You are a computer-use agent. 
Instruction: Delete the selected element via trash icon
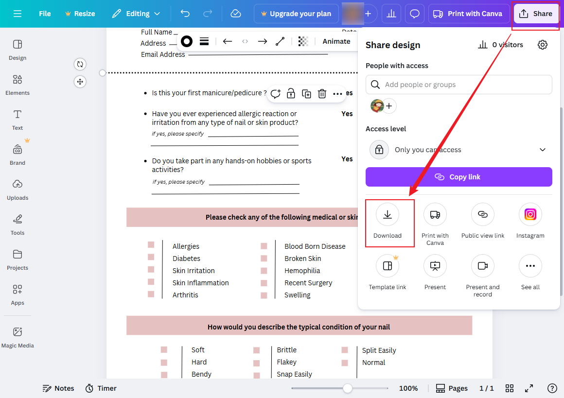click(x=322, y=93)
